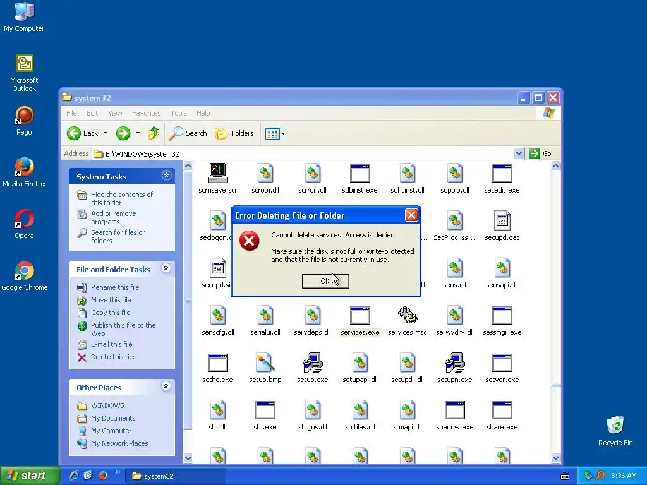Click the green Back arrow button
The image size is (647, 485).
pos(74,133)
